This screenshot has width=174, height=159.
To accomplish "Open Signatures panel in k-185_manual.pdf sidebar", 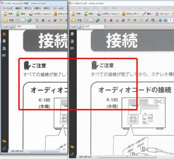I will point(4,55).
